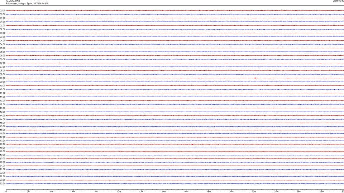The width and height of the screenshot is (344, 193).
Task: Click the '15:30' time row label
Action: click(x=3, y=127)
